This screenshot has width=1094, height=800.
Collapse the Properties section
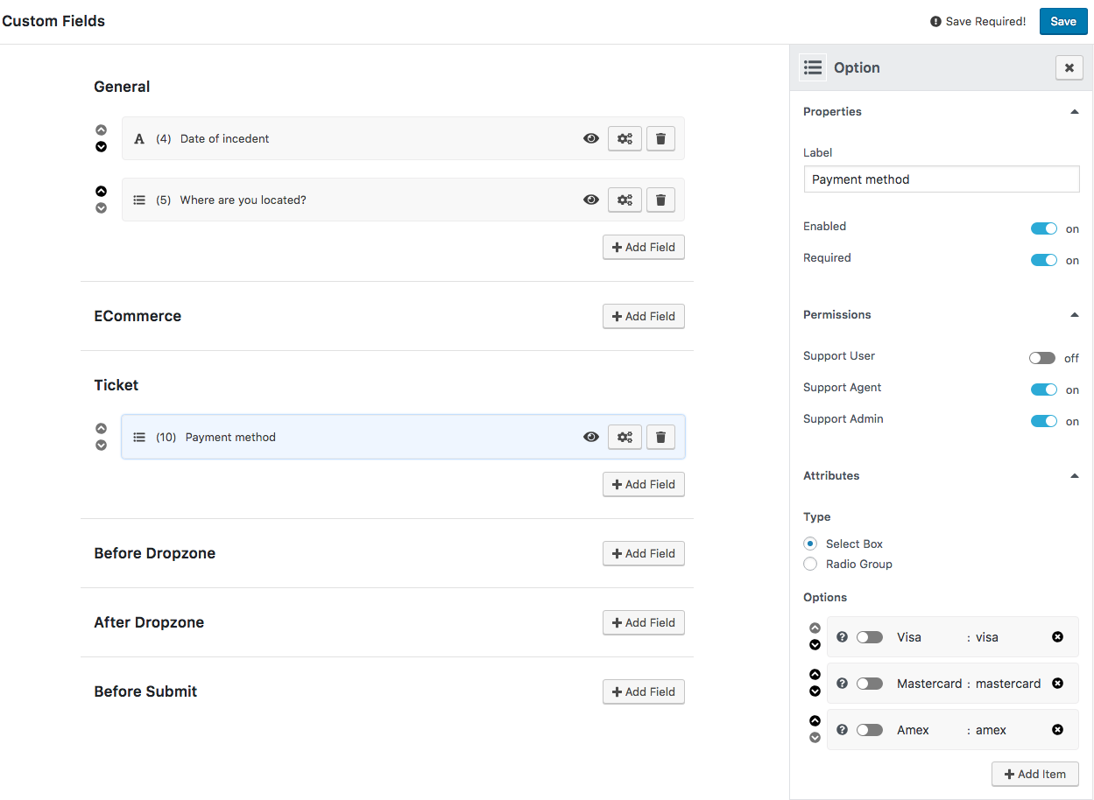point(1074,112)
